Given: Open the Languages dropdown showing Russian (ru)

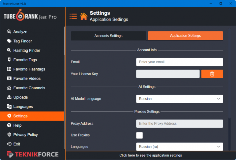Looking at the screenshot, I should 179,147.
